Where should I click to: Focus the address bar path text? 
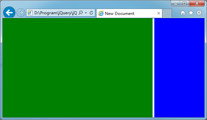coord(56,13)
